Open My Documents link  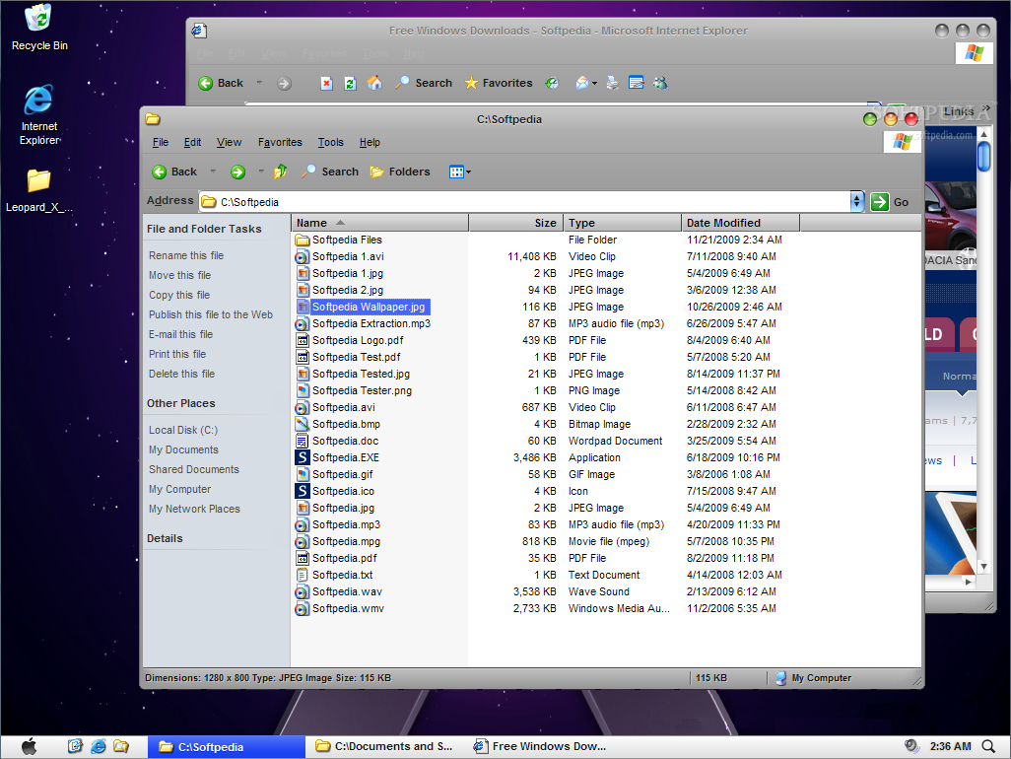[x=183, y=449]
